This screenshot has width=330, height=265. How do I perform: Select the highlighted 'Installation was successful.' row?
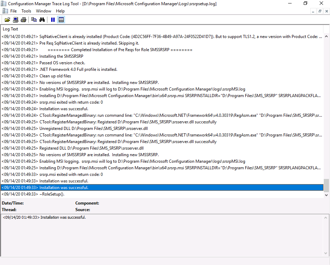pos(162,188)
